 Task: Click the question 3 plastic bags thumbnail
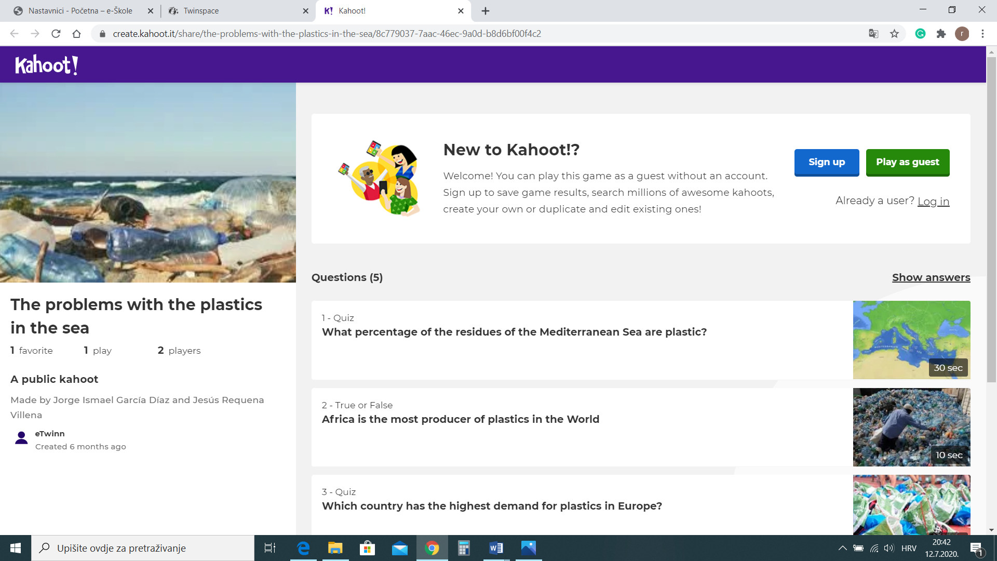[911, 505]
